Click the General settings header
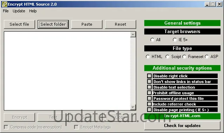 point(182,23)
